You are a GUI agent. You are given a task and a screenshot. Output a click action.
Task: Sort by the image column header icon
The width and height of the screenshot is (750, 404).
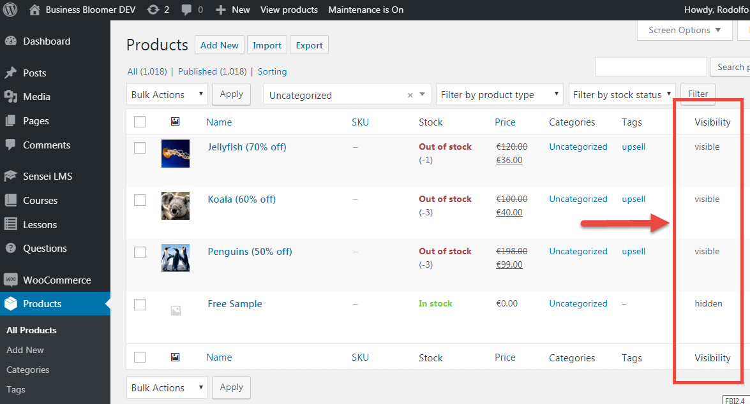click(x=175, y=121)
